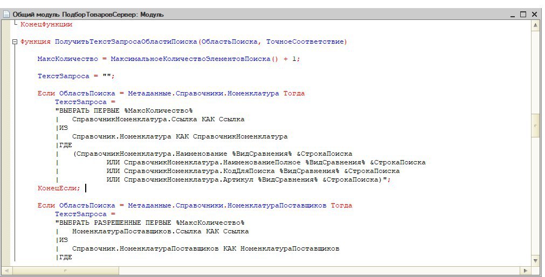Click the line ТекстЗапроса = "";
The width and height of the screenshot is (545, 277).
coord(76,76)
